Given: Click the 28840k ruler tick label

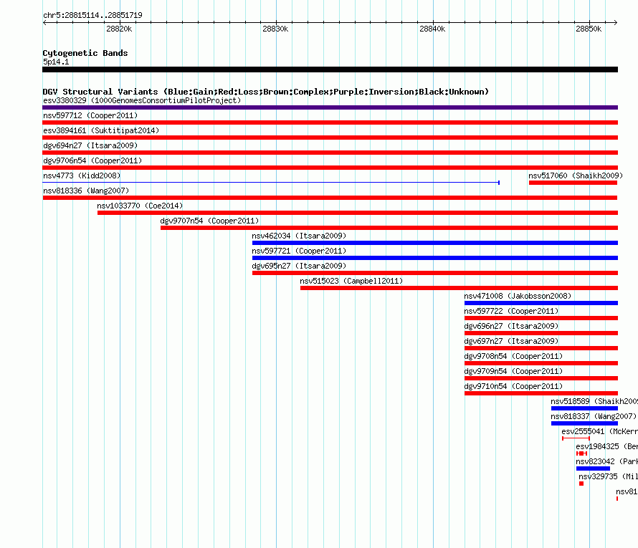Looking at the screenshot, I should click(x=432, y=29).
